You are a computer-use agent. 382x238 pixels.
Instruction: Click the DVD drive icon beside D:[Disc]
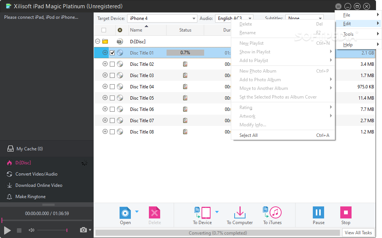120,41
